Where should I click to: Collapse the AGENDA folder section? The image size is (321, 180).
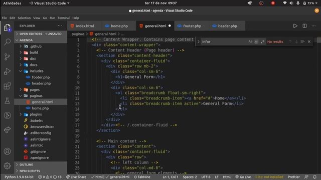click(41, 40)
